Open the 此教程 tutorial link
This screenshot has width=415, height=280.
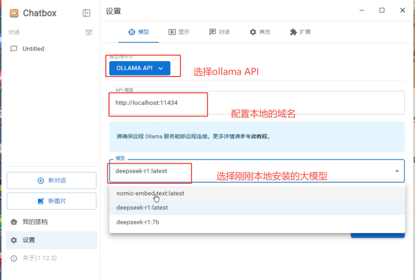[x=259, y=137]
